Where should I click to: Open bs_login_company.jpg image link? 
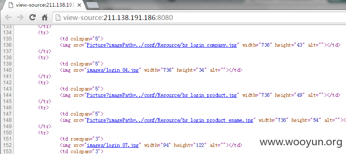(162, 45)
